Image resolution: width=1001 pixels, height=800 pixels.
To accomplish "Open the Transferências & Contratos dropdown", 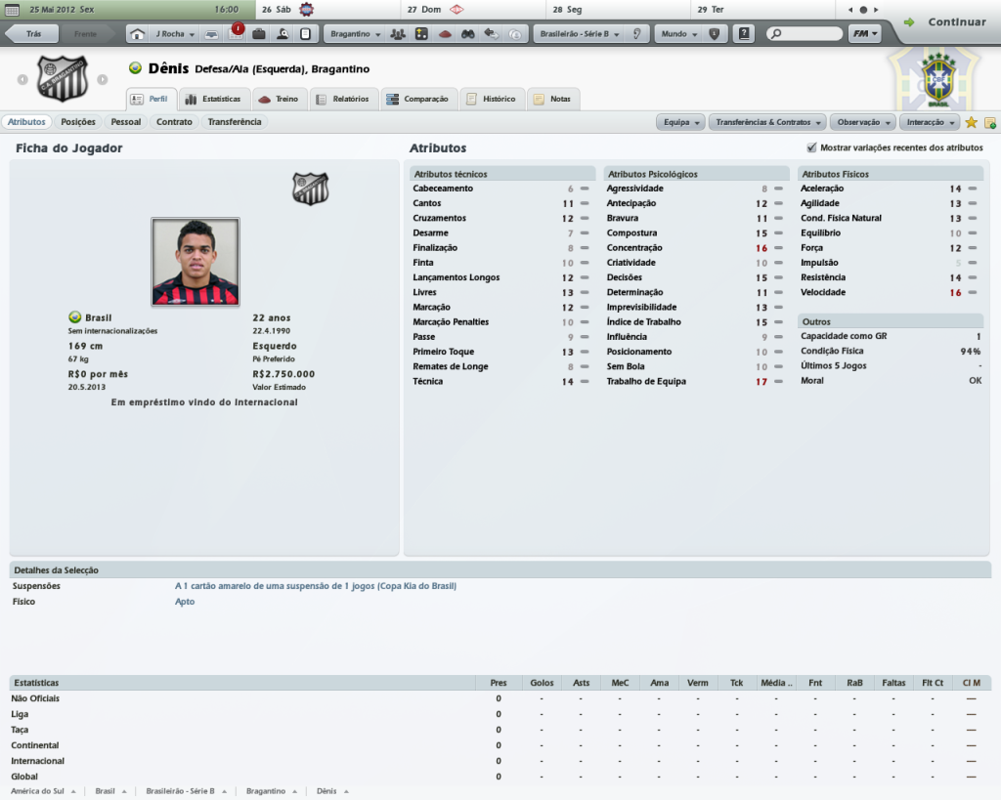I will pos(768,122).
